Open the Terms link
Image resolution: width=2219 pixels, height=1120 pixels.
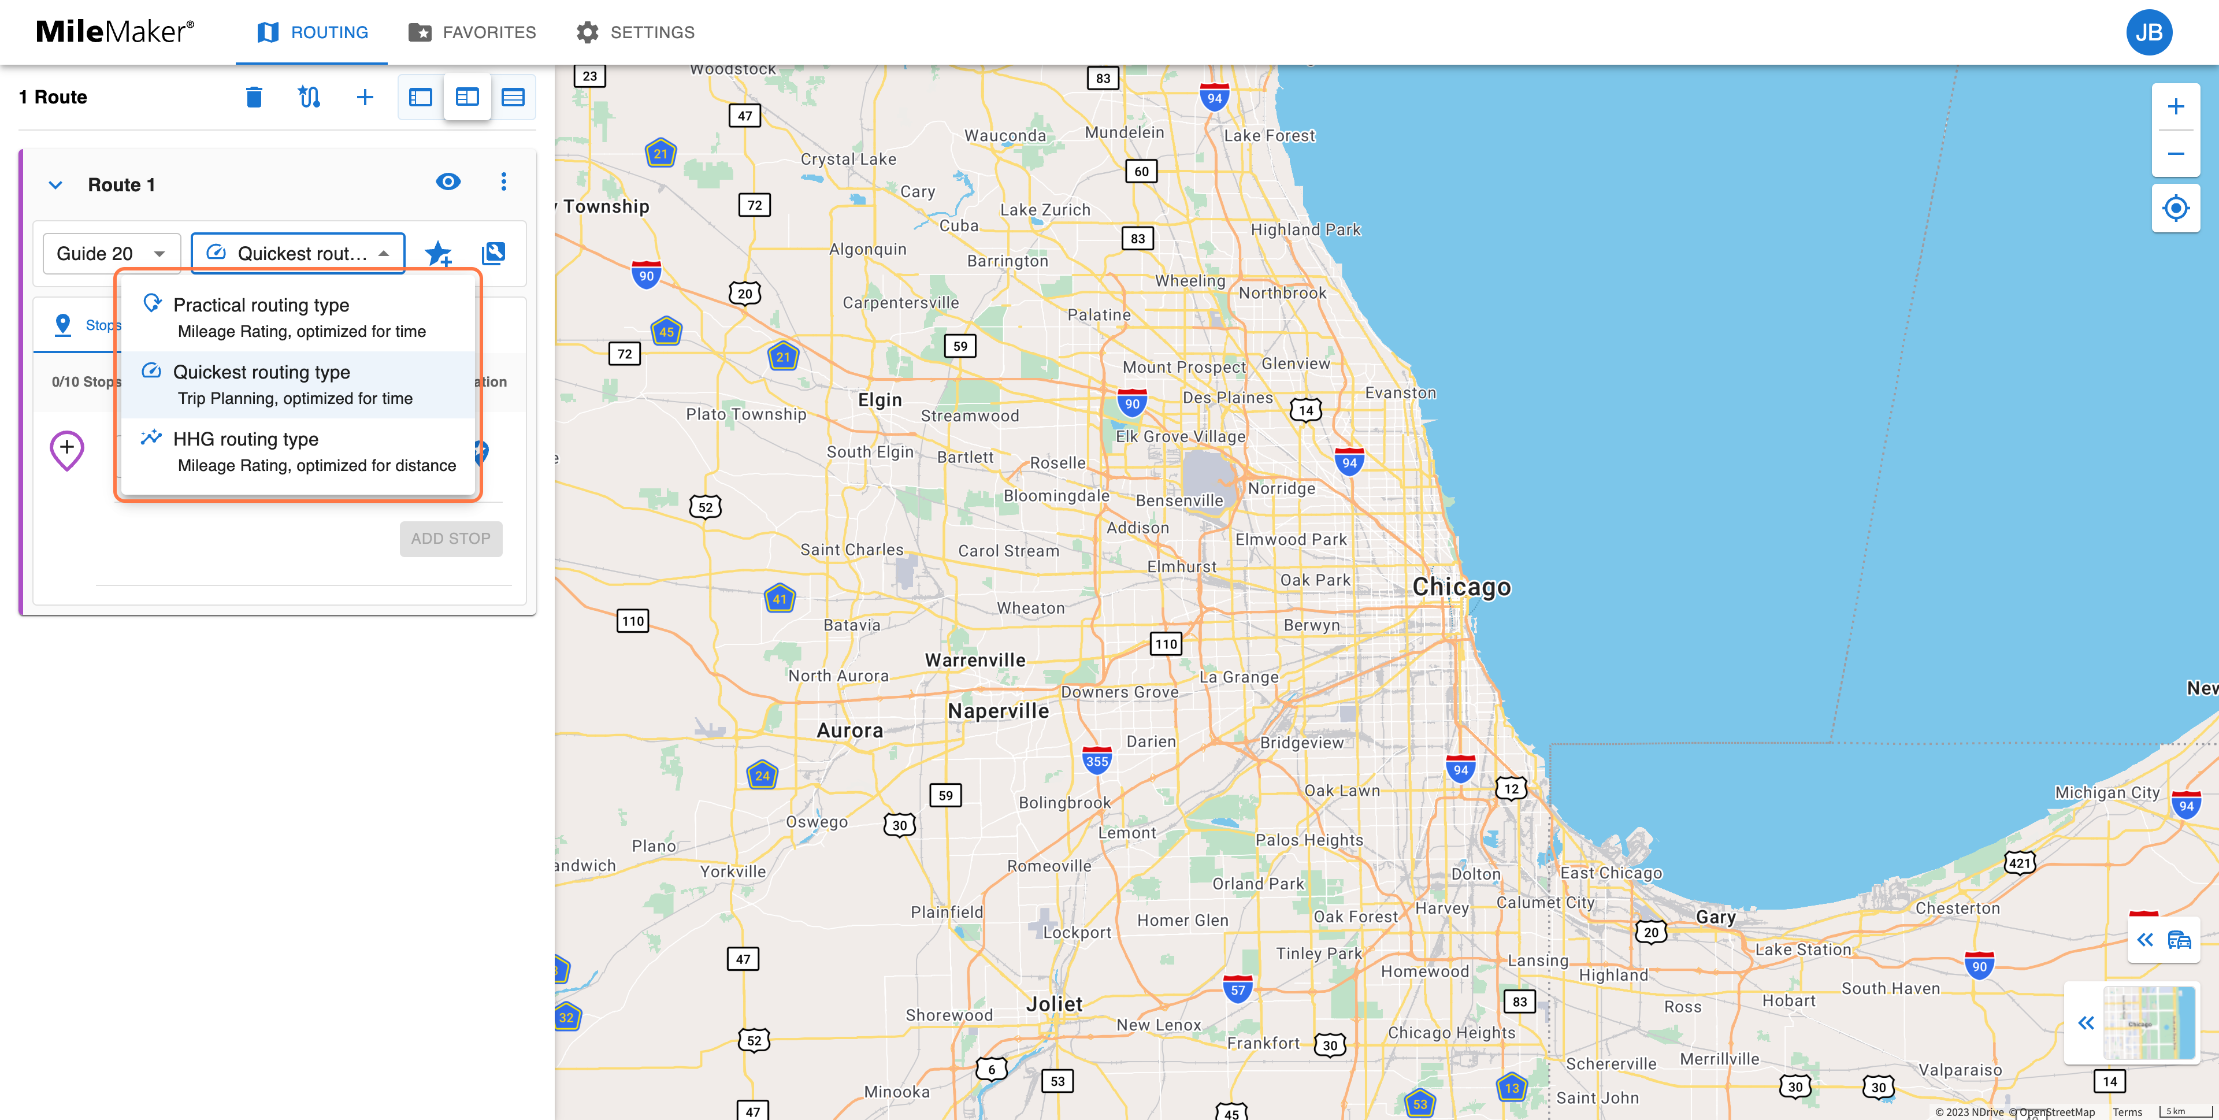click(2127, 1111)
